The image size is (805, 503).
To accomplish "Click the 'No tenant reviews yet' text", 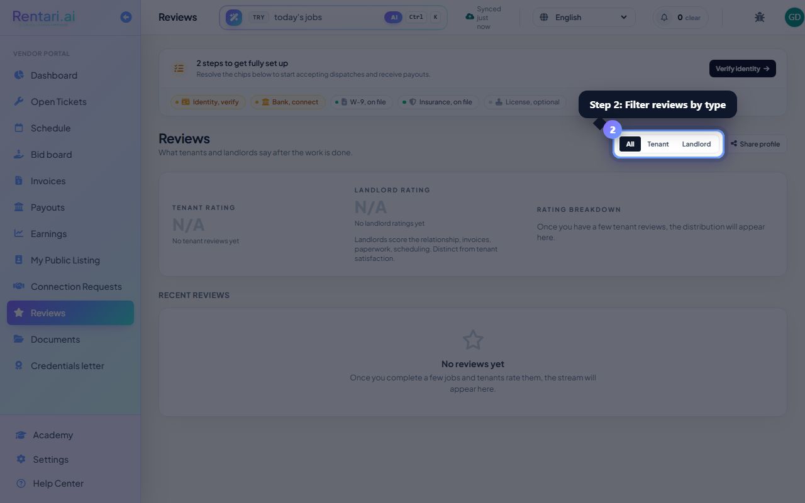I will (206, 241).
